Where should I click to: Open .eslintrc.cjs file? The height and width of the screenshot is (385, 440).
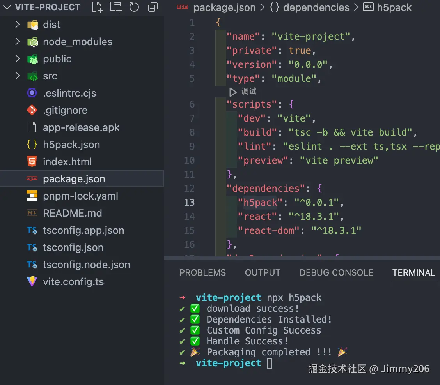point(69,93)
